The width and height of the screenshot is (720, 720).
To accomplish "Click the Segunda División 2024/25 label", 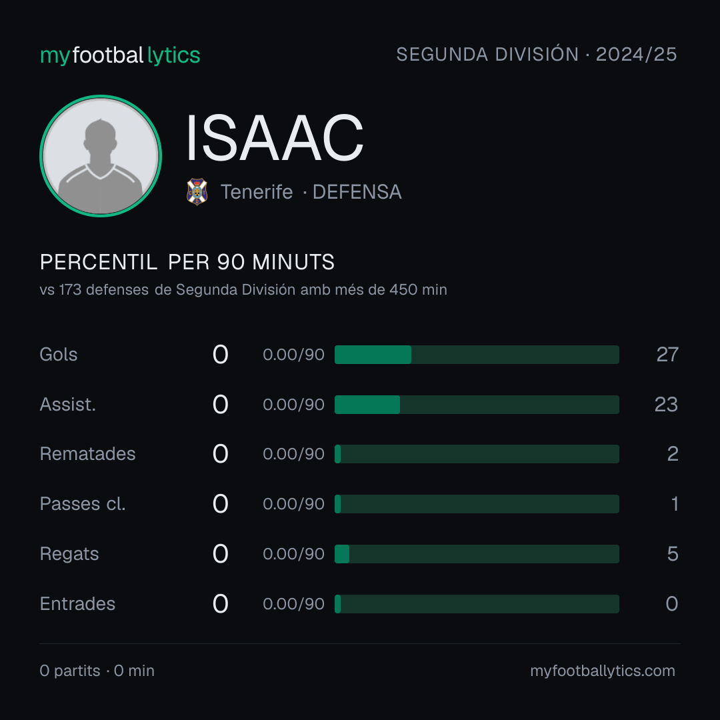I will [x=536, y=54].
